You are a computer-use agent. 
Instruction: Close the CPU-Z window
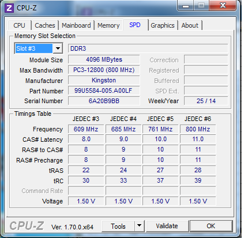223,5
